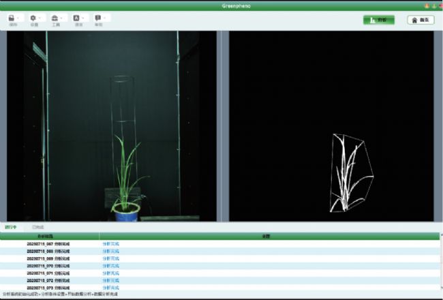Open the dropdown arrow beside the language icon
Screen dimensions: 443x300
pos(85,18)
